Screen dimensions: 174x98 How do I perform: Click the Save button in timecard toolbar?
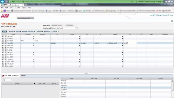point(4,32)
